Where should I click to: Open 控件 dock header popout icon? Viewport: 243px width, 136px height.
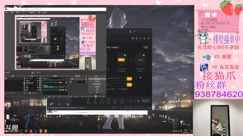pyautogui.click(x=105, y=76)
